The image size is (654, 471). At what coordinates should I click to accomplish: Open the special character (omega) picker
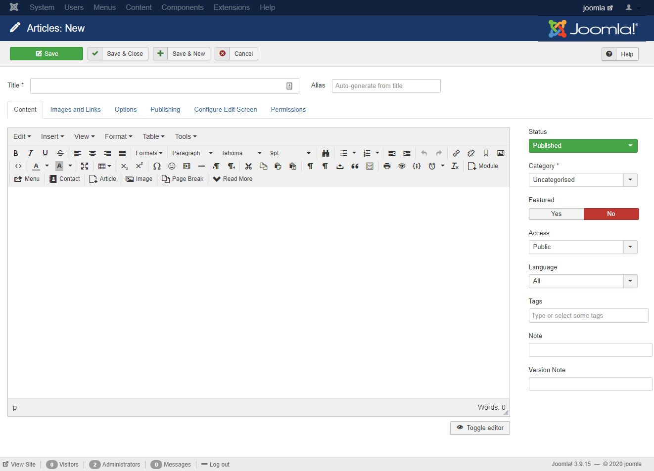157,166
